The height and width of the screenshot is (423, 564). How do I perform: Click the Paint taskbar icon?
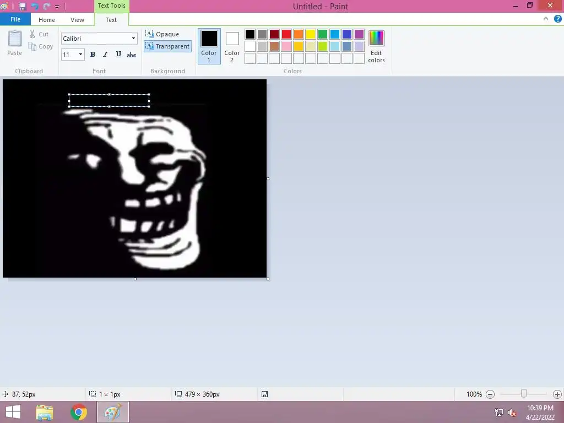(113, 412)
